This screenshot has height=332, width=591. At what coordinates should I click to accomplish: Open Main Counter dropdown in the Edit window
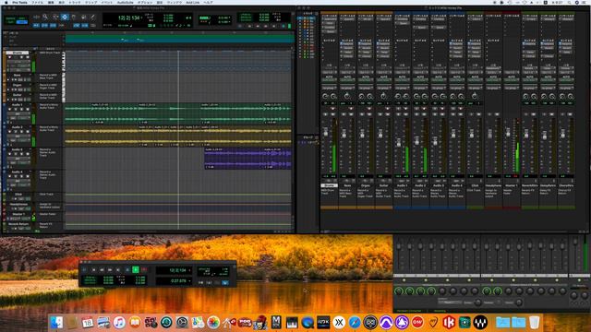tap(141, 18)
